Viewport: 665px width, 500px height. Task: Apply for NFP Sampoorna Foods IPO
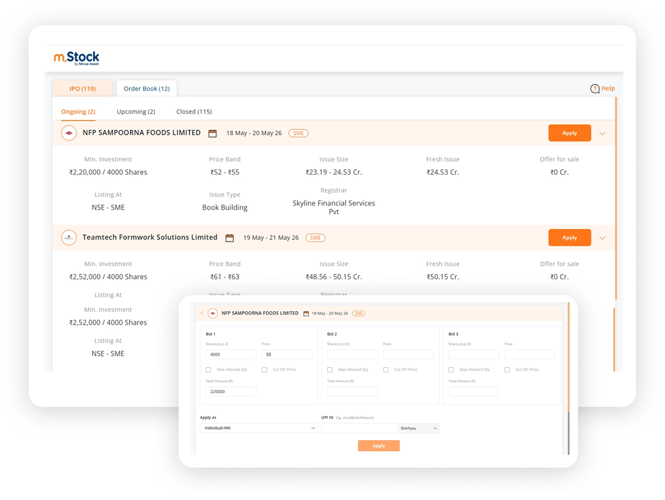[x=570, y=133]
